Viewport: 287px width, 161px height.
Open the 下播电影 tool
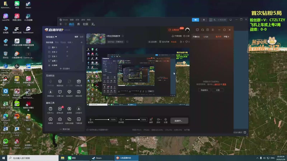point(79,121)
